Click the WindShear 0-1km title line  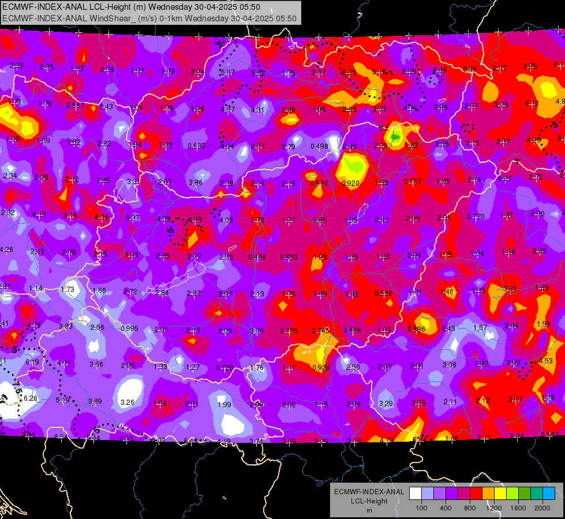pos(149,18)
